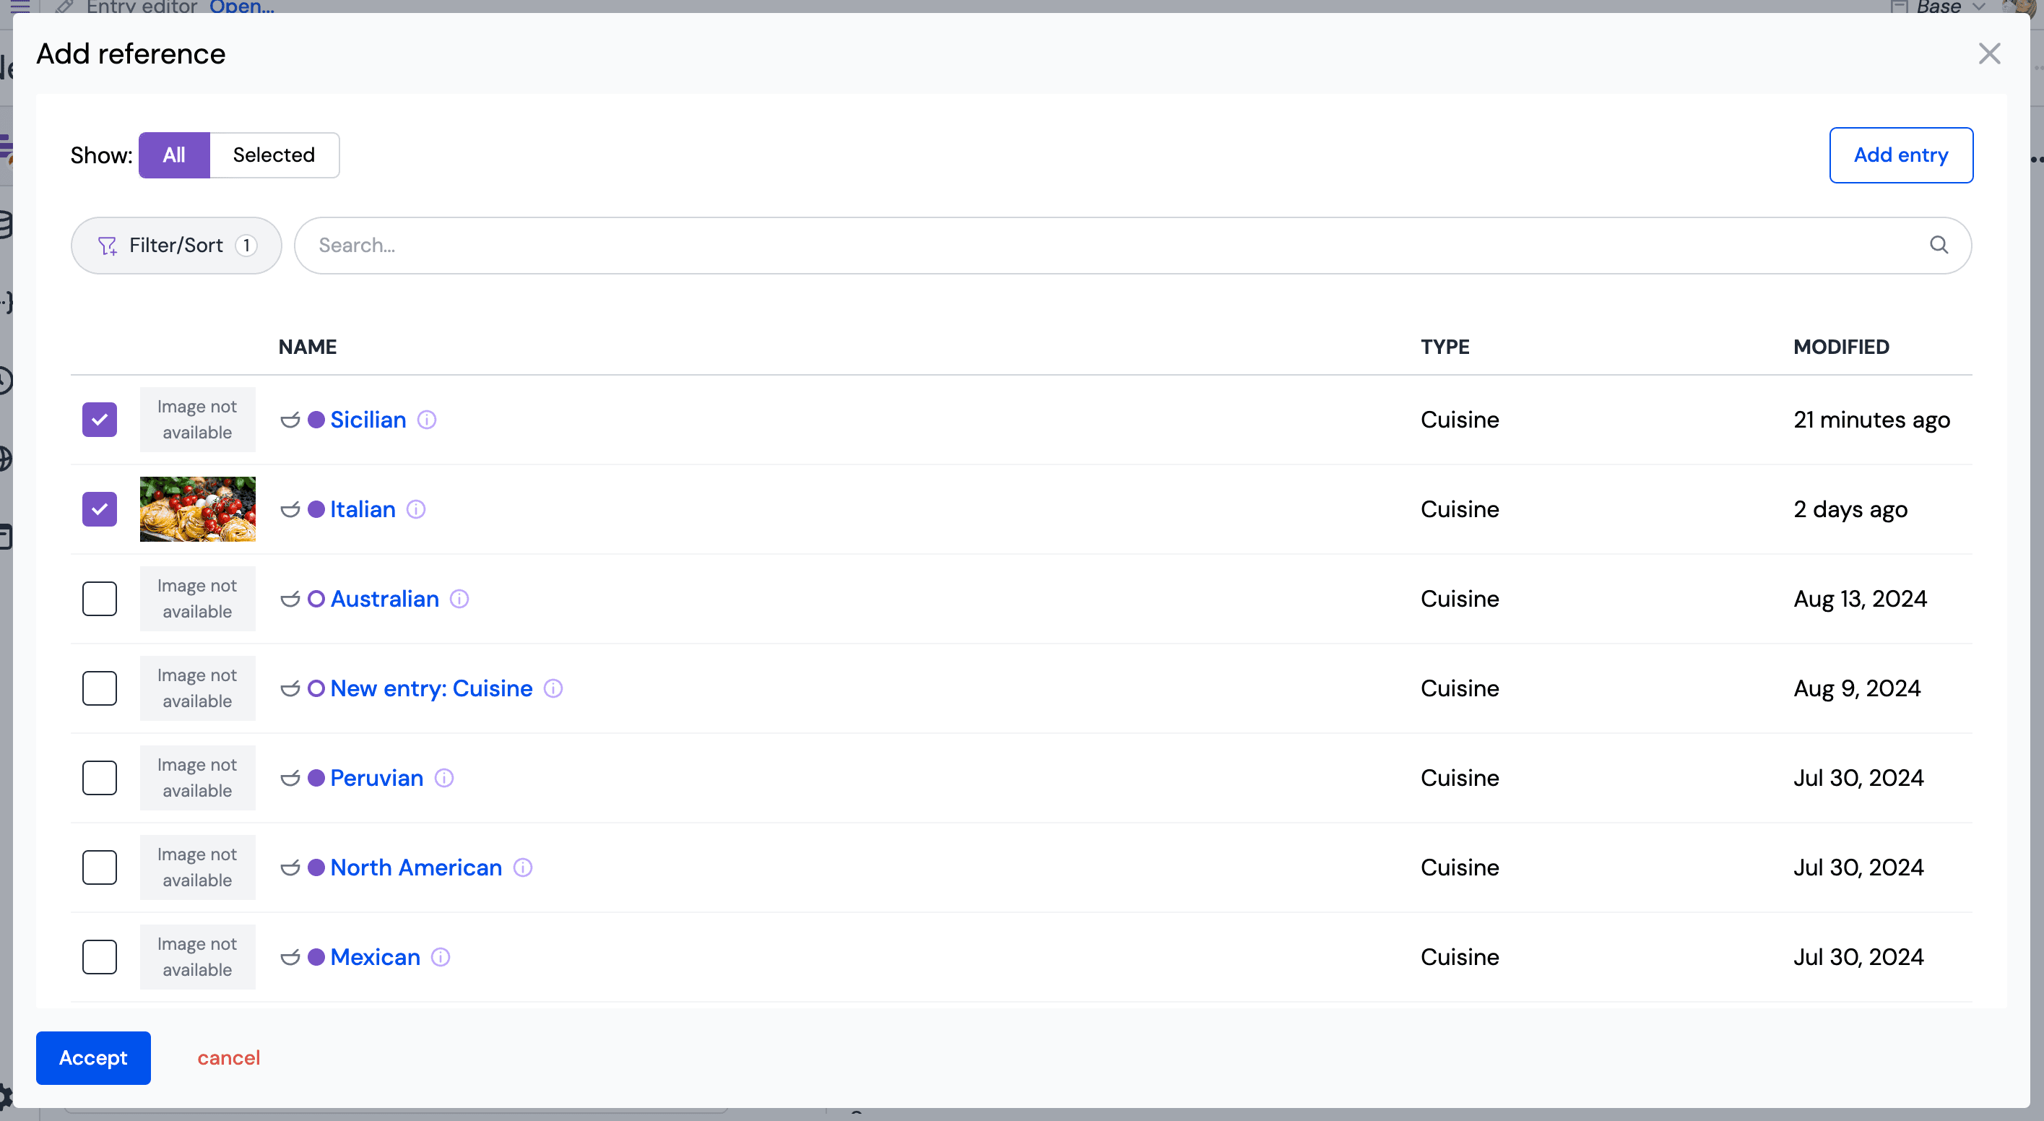This screenshot has height=1121, width=2044.
Task: Switch to Selected entries tab
Action: tap(274, 155)
